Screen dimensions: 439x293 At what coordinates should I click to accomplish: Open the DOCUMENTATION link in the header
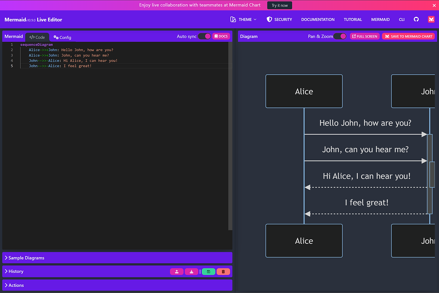click(x=318, y=20)
